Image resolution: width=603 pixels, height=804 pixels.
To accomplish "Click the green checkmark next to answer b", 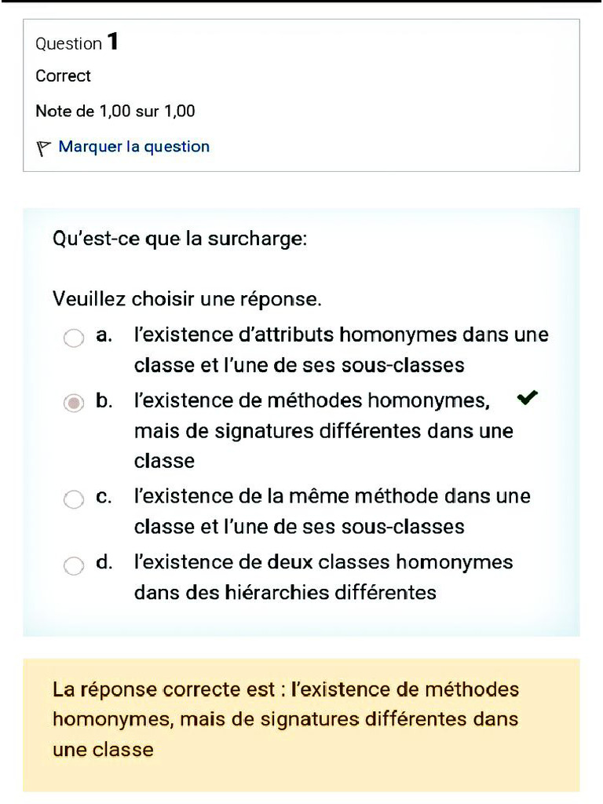I will coord(528,399).
